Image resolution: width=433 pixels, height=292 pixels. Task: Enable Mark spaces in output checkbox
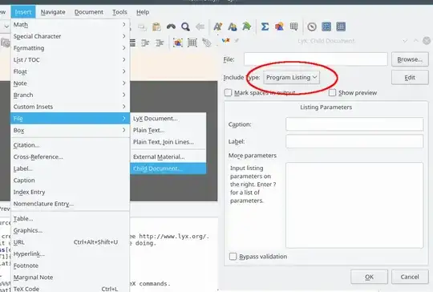pyautogui.click(x=228, y=92)
